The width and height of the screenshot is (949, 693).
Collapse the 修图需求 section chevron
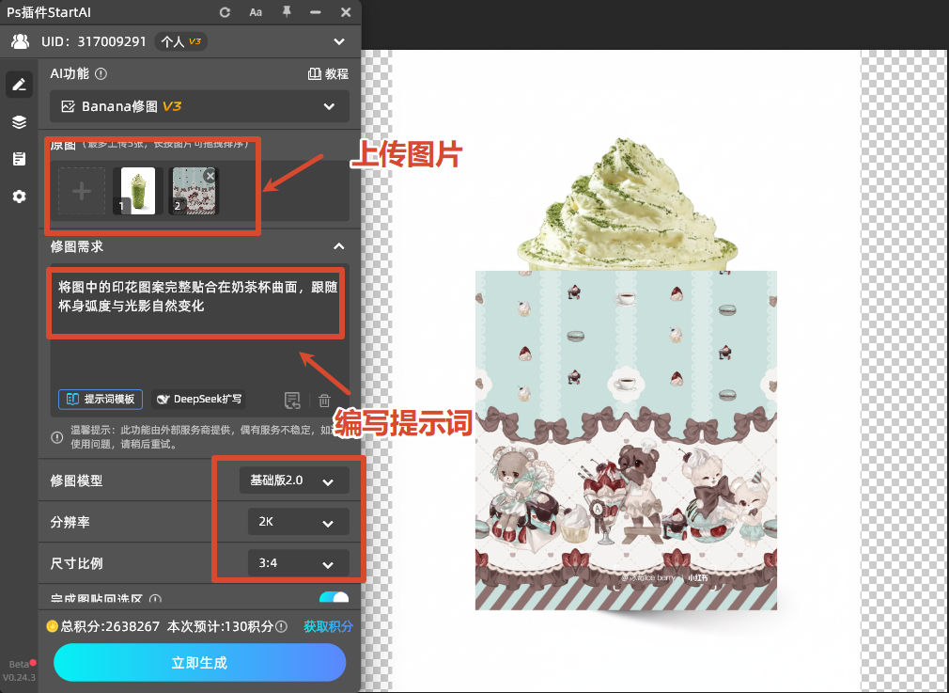point(339,246)
